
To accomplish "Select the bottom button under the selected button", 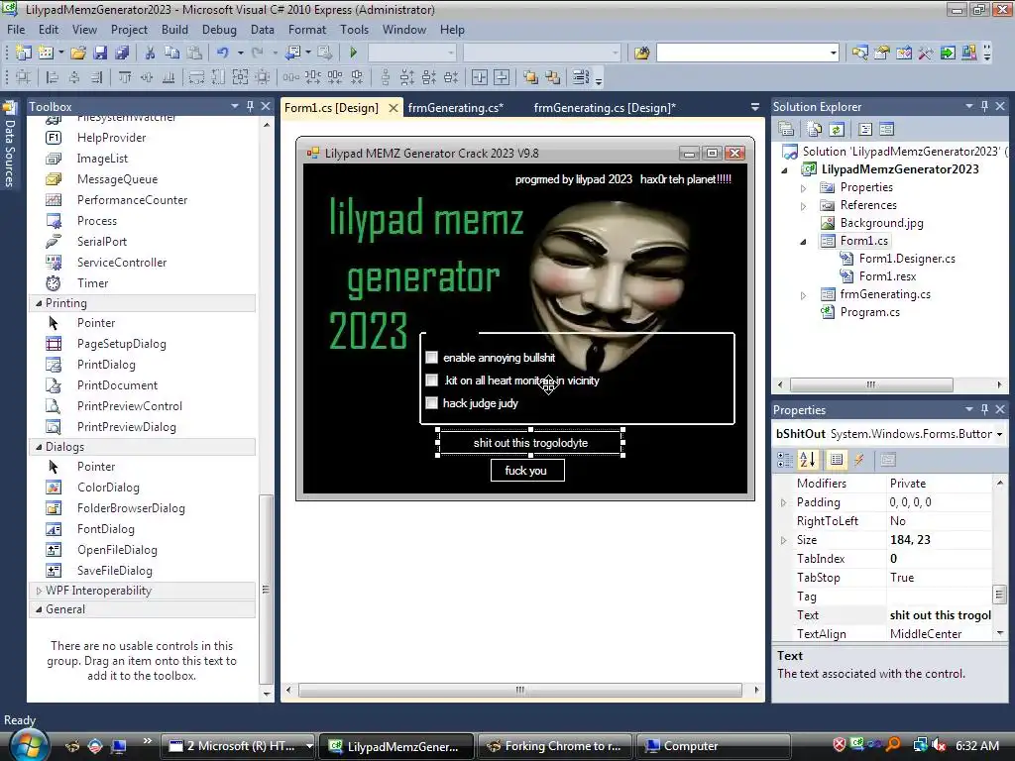I will [x=527, y=471].
